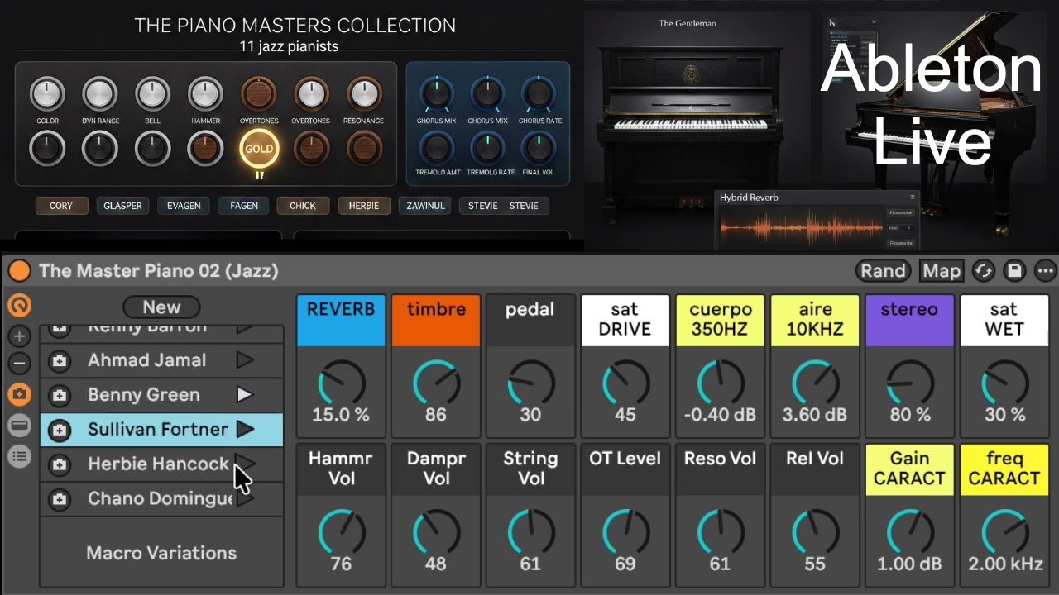Overwrite Sullivan Fortner variation with camera icon
This screenshot has height=595, width=1059.
(59, 430)
